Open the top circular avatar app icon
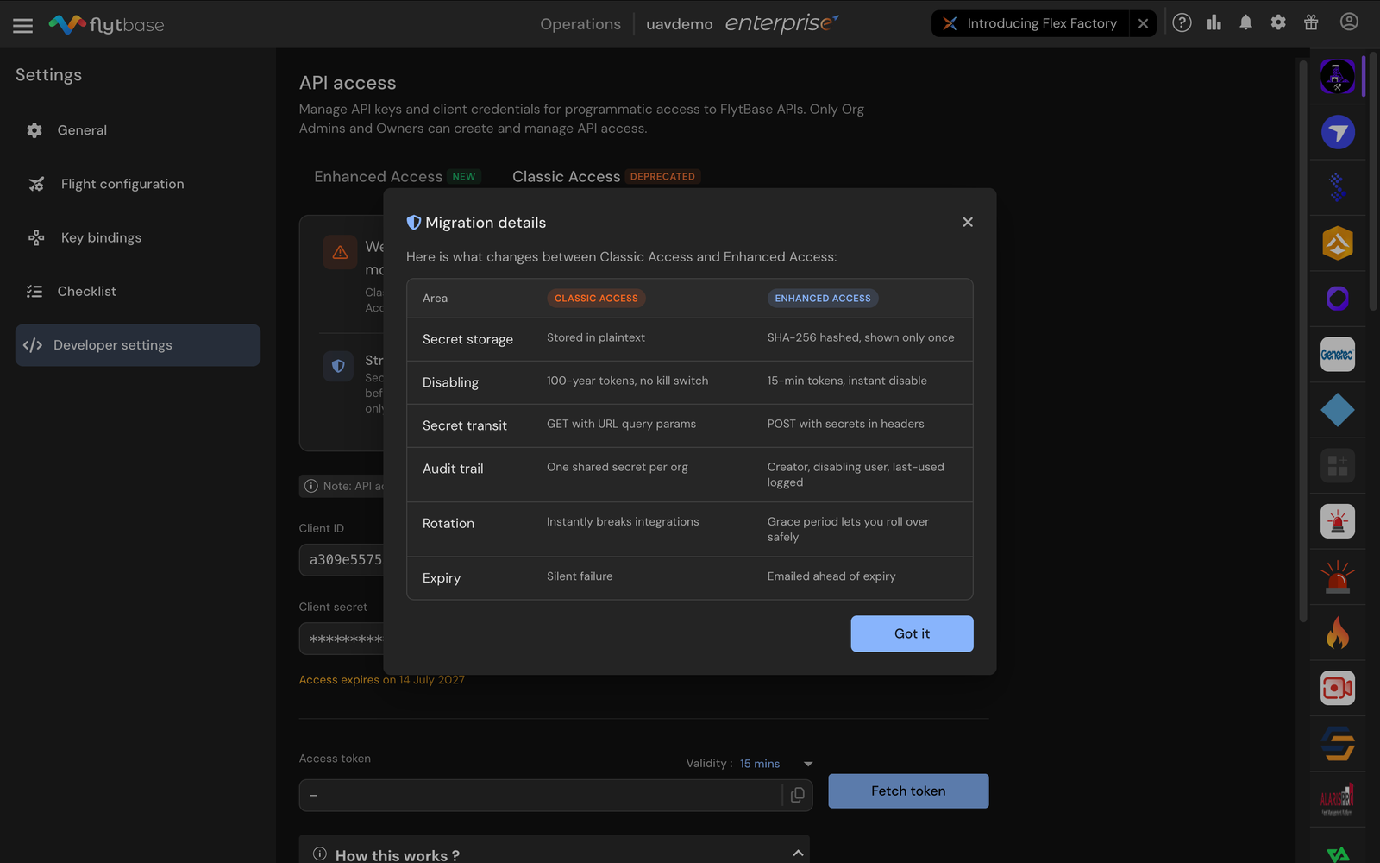 [1338, 77]
